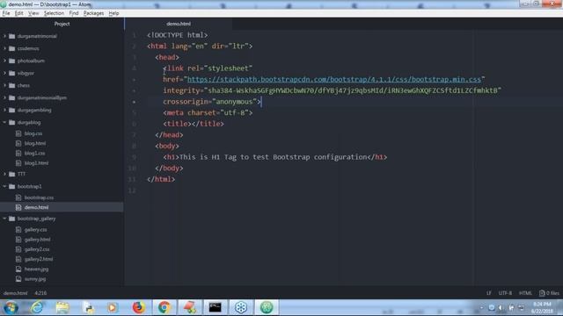
Task: Collapse the durgablog folder arrow
Action: (4, 122)
